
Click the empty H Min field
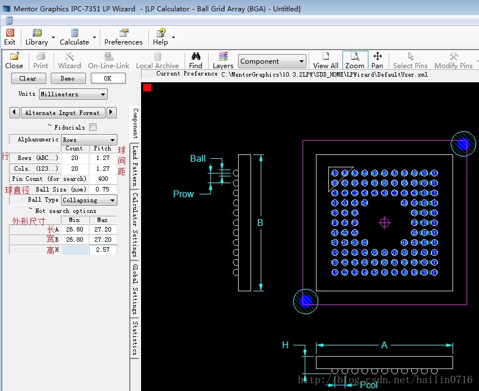pos(75,250)
